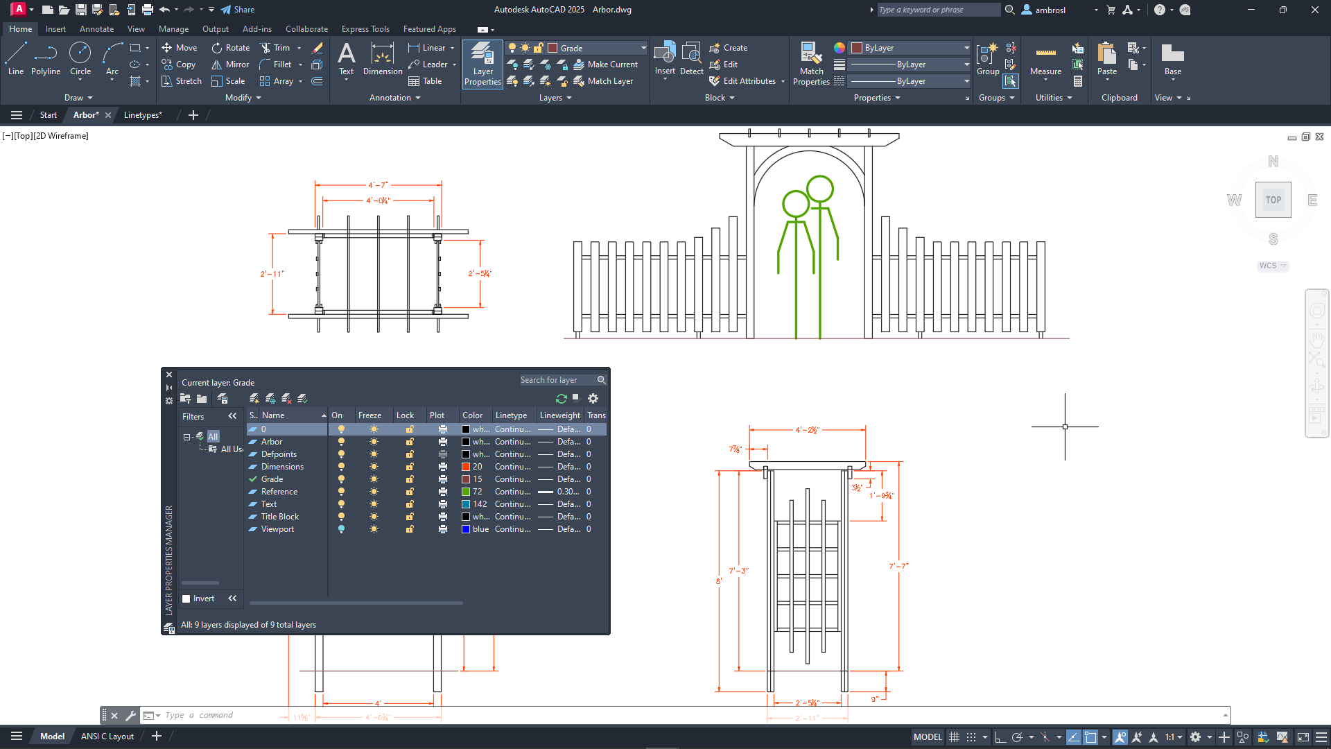Open layer manager settings gear
The image size is (1331, 749).
(x=593, y=399)
